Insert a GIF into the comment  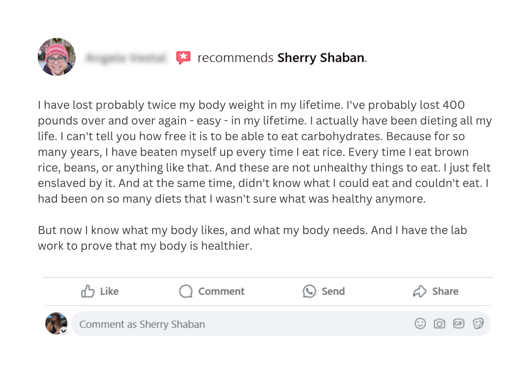point(458,324)
